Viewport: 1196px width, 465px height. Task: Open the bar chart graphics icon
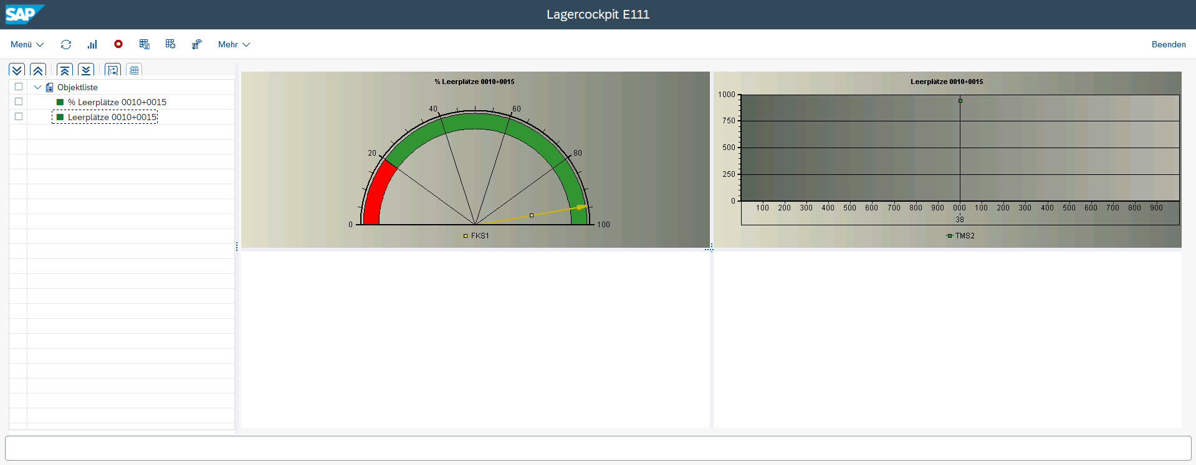point(92,44)
